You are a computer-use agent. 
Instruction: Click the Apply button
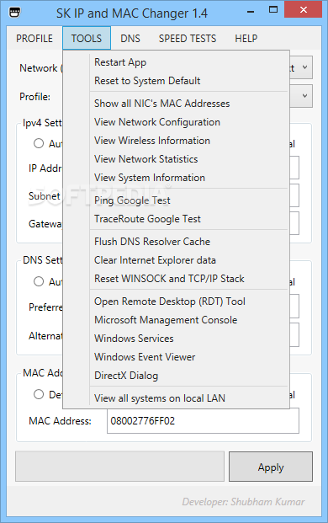[x=271, y=467]
